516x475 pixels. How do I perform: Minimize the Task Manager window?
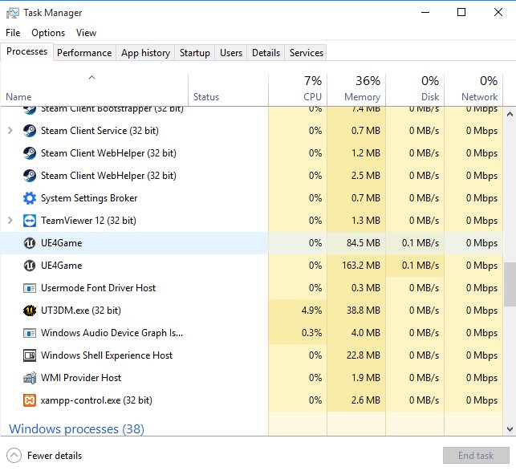click(425, 13)
